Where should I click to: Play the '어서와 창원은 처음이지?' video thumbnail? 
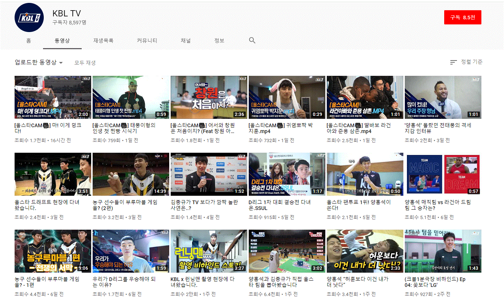tap(209, 97)
